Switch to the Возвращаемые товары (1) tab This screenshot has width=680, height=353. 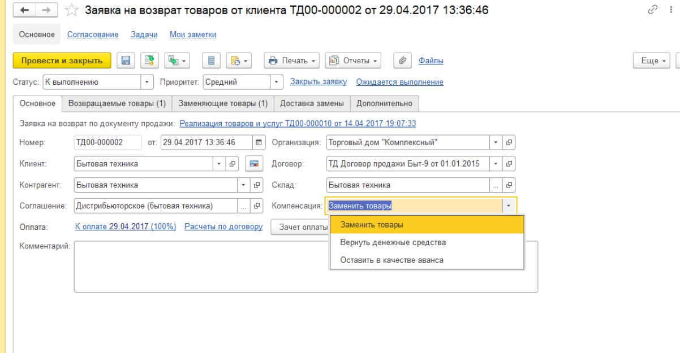(x=117, y=103)
